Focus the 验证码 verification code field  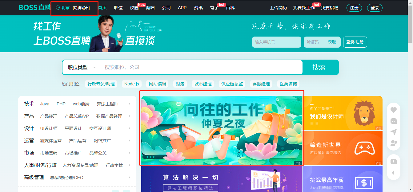[x=314, y=42]
